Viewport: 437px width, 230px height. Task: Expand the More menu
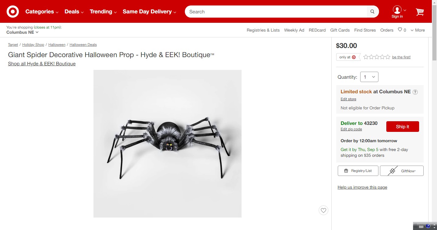tap(418, 30)
